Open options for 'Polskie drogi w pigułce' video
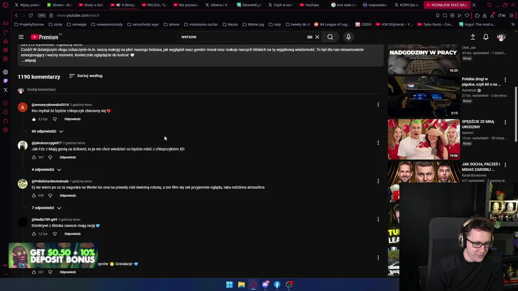The image size is (518, 291). pos(505,80)
